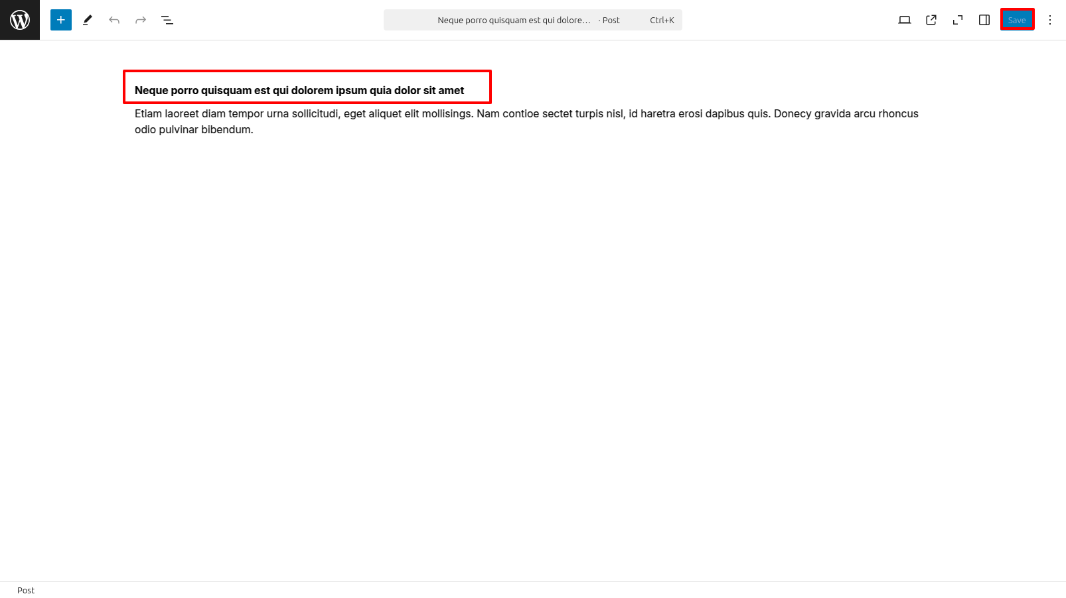The height and width of the screenshot is (598, 1066).
Task: Open the View Post external link icon
Action: [x=931, y=20]
